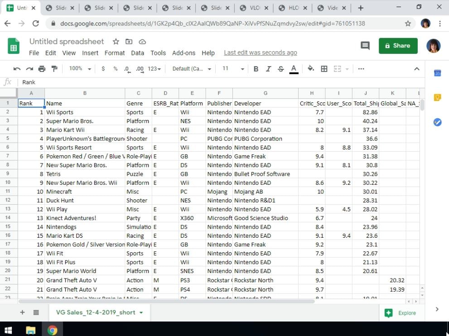Toggle Italic formatting
Viewport: 449px width, 336px height.
coord(268,69)
